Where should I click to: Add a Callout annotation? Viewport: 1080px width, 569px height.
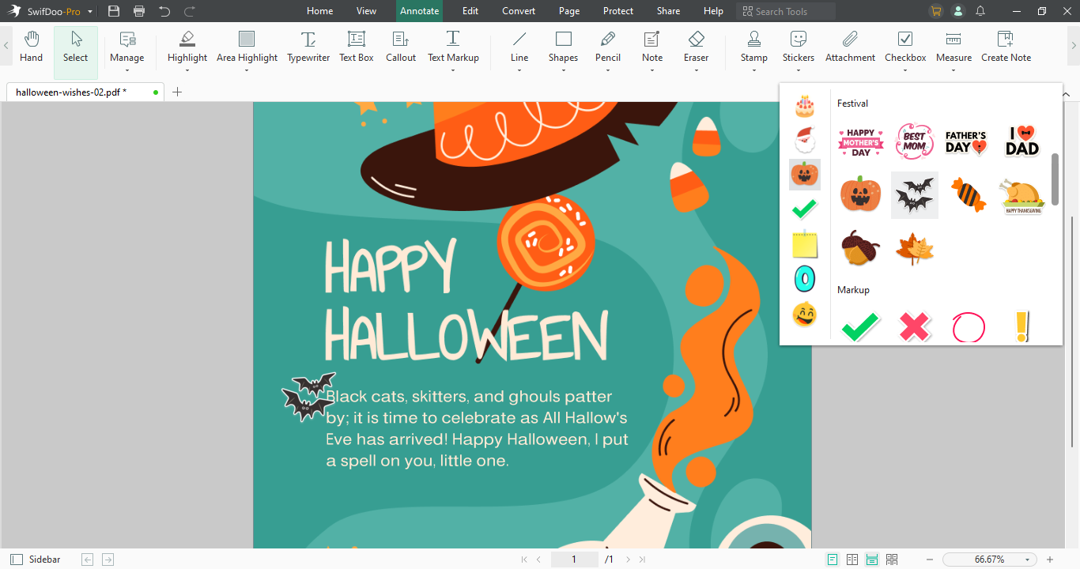click(x=401, y=47)
